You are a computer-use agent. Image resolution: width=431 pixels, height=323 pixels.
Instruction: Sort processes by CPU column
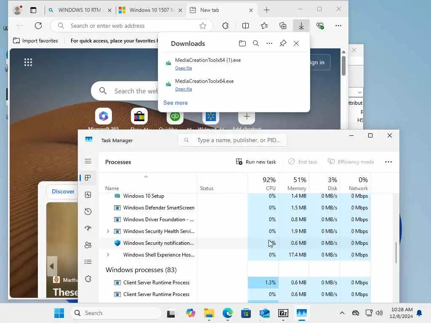click(263, 183)
